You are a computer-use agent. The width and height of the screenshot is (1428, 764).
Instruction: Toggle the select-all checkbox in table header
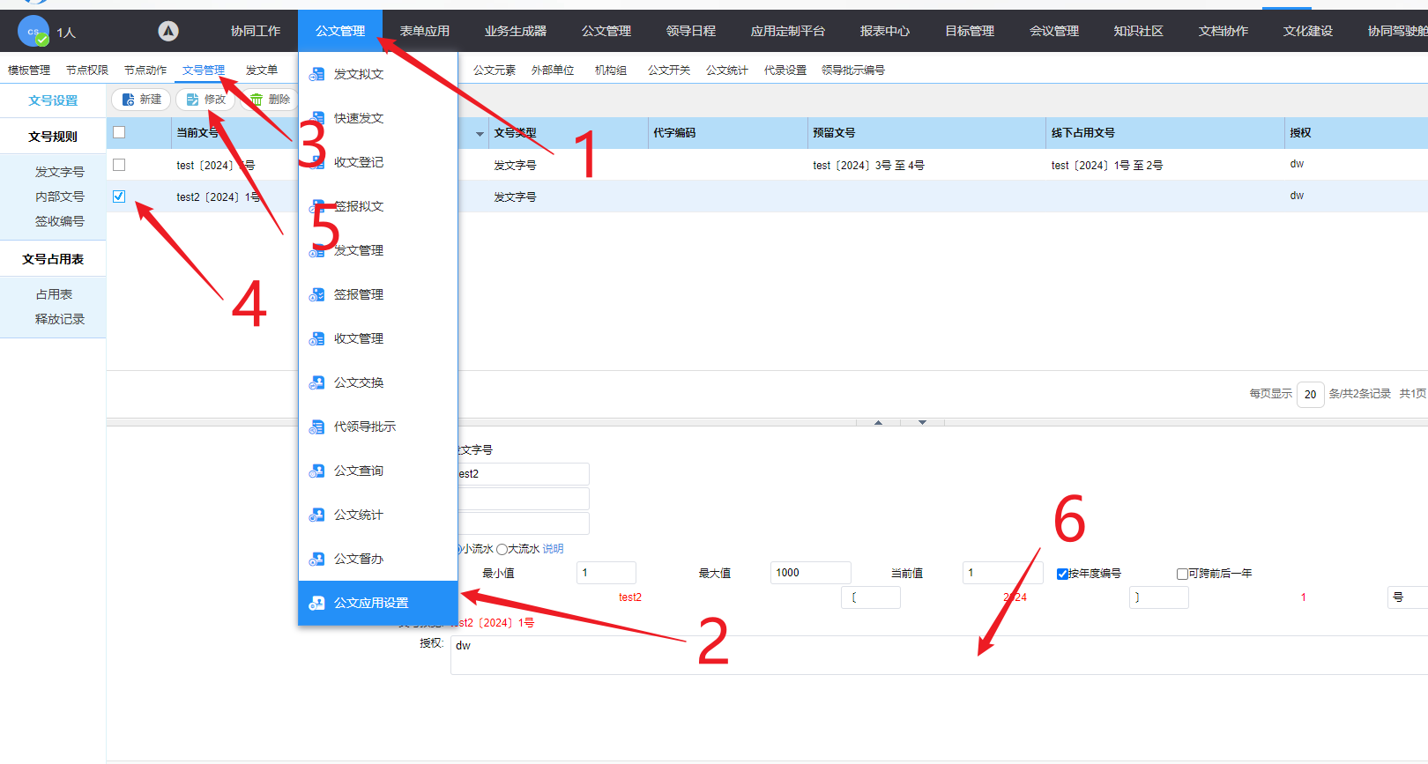point(119,132)
